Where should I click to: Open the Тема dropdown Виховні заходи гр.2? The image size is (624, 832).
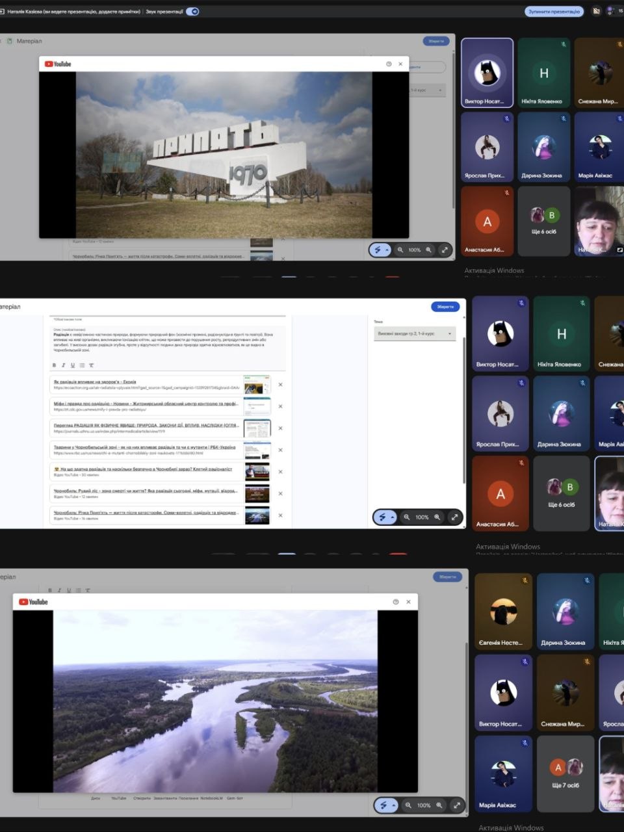tap(415, 333)
